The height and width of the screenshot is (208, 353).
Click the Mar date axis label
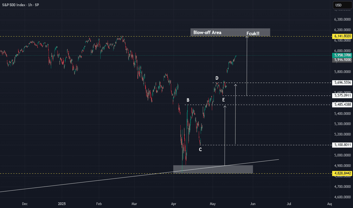coord(134,204)
